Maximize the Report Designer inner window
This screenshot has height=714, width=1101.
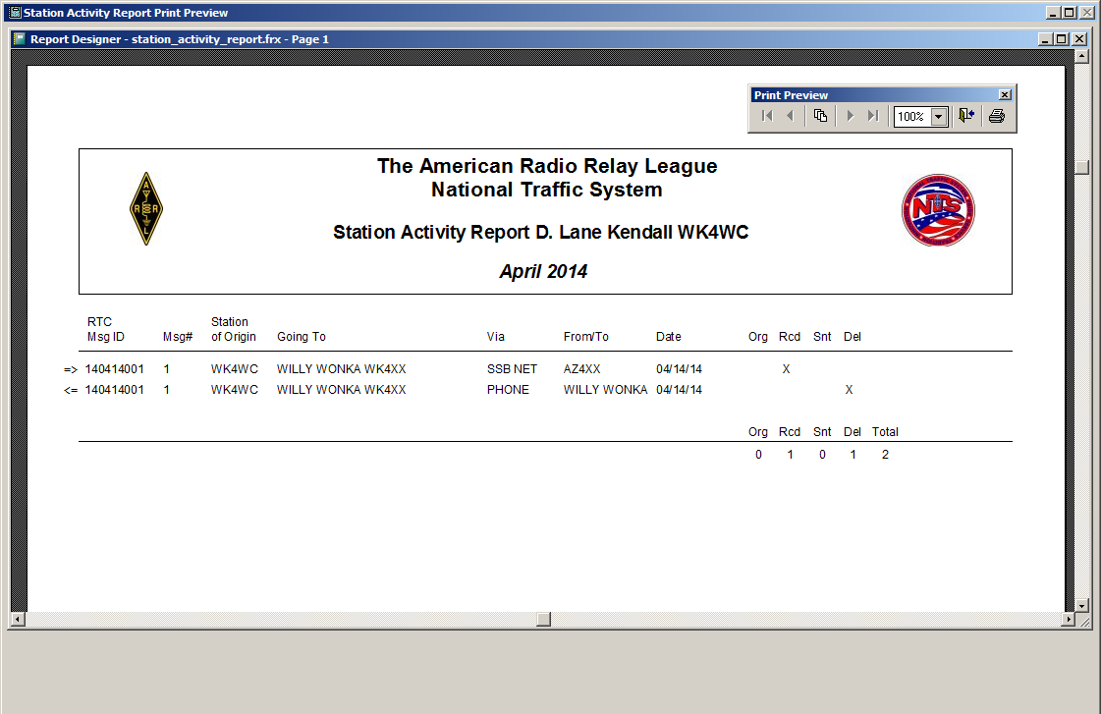click(x=1062, y=39)
